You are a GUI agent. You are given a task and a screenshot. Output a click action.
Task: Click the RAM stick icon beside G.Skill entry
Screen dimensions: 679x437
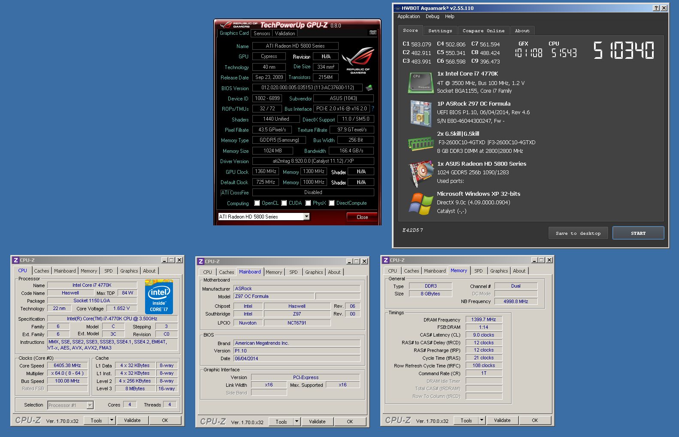coord(420,143)
